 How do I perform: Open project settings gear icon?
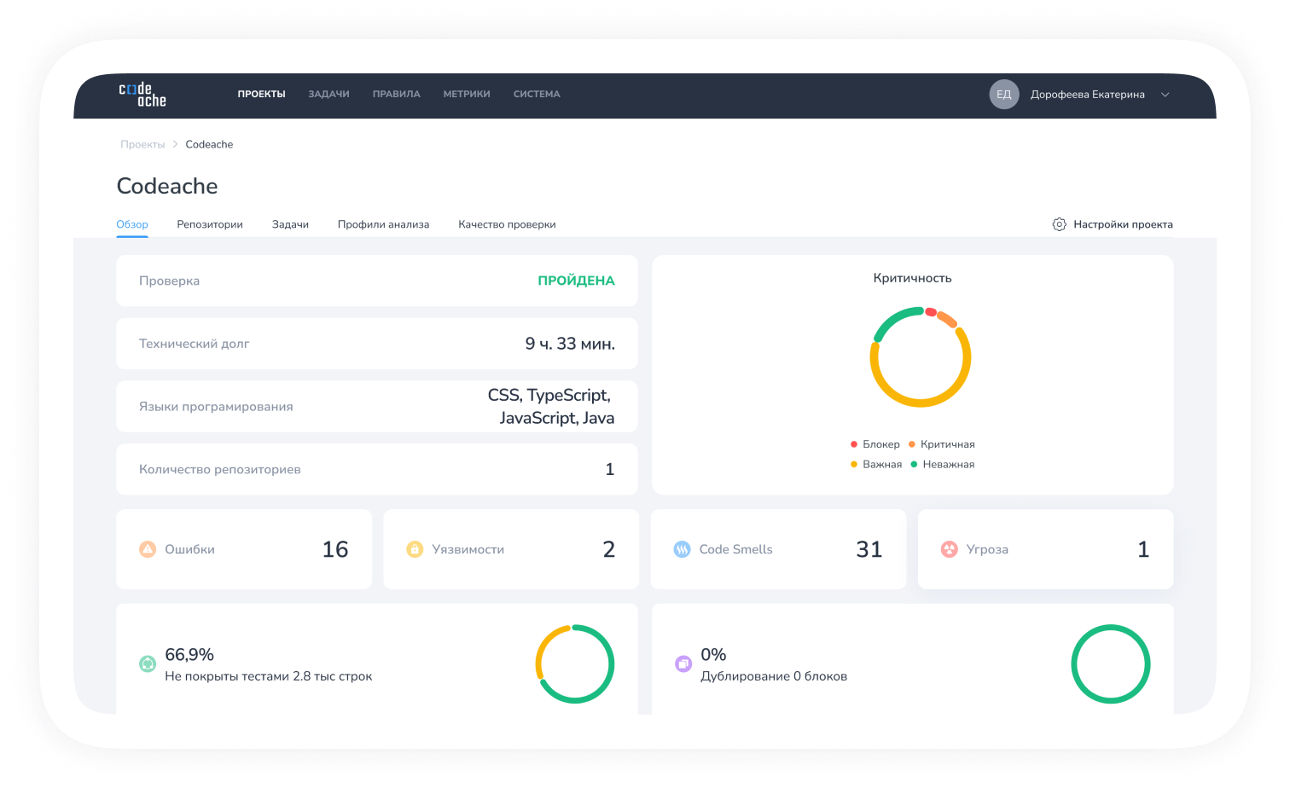pyautogui.click(x=1059, y=224)
